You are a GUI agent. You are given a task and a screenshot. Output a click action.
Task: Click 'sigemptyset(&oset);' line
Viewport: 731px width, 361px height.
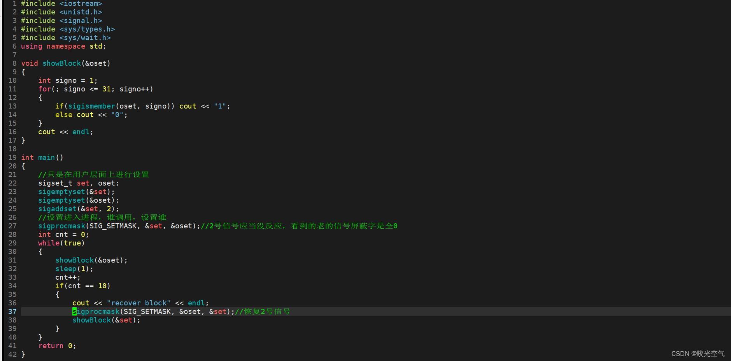(x=79, y=200)
